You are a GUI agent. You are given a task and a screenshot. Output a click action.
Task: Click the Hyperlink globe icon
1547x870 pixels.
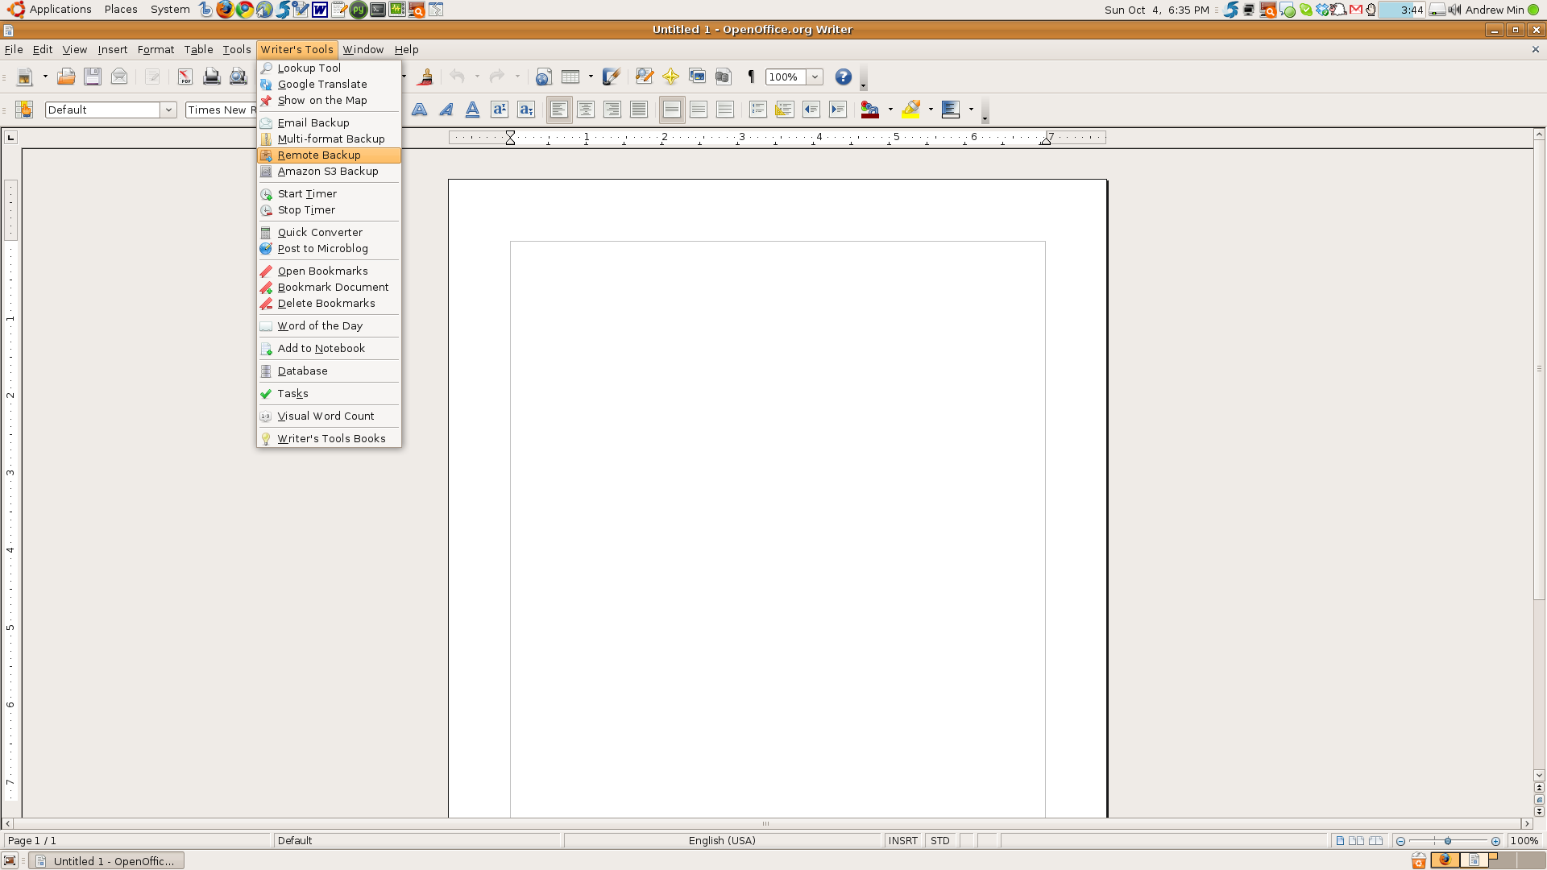(544, 77)
